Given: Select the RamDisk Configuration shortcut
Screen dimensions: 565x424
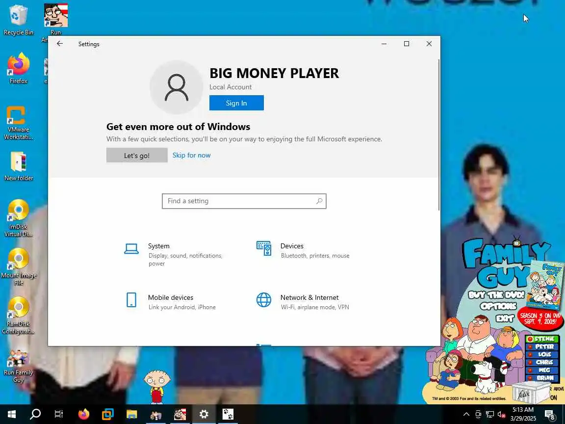Looking at the screenshot, I should click(x=18, y=316).
